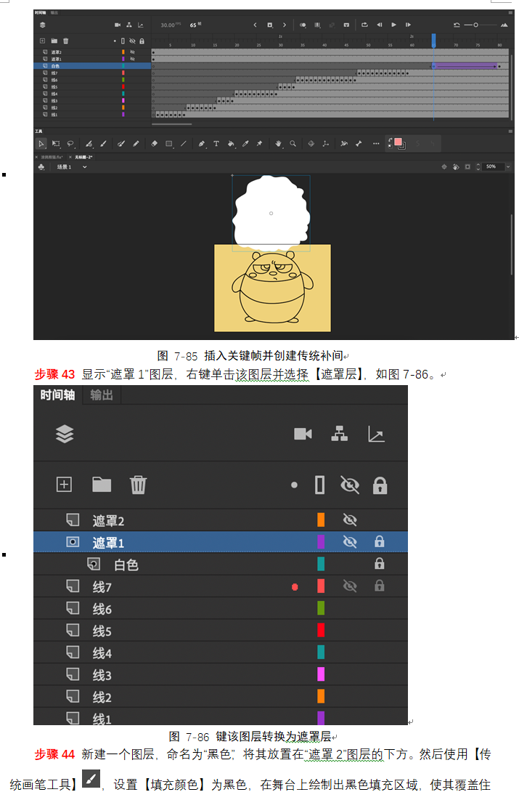Click the layer parenting hierarchy icon in large panel
519x808 pixels.
339,434
